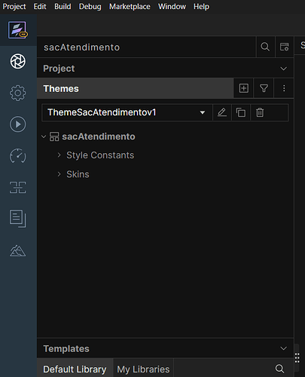Viewport: 305px width, 377px height.
Task: Collapse the Templates section chevron
Action: 283,348
